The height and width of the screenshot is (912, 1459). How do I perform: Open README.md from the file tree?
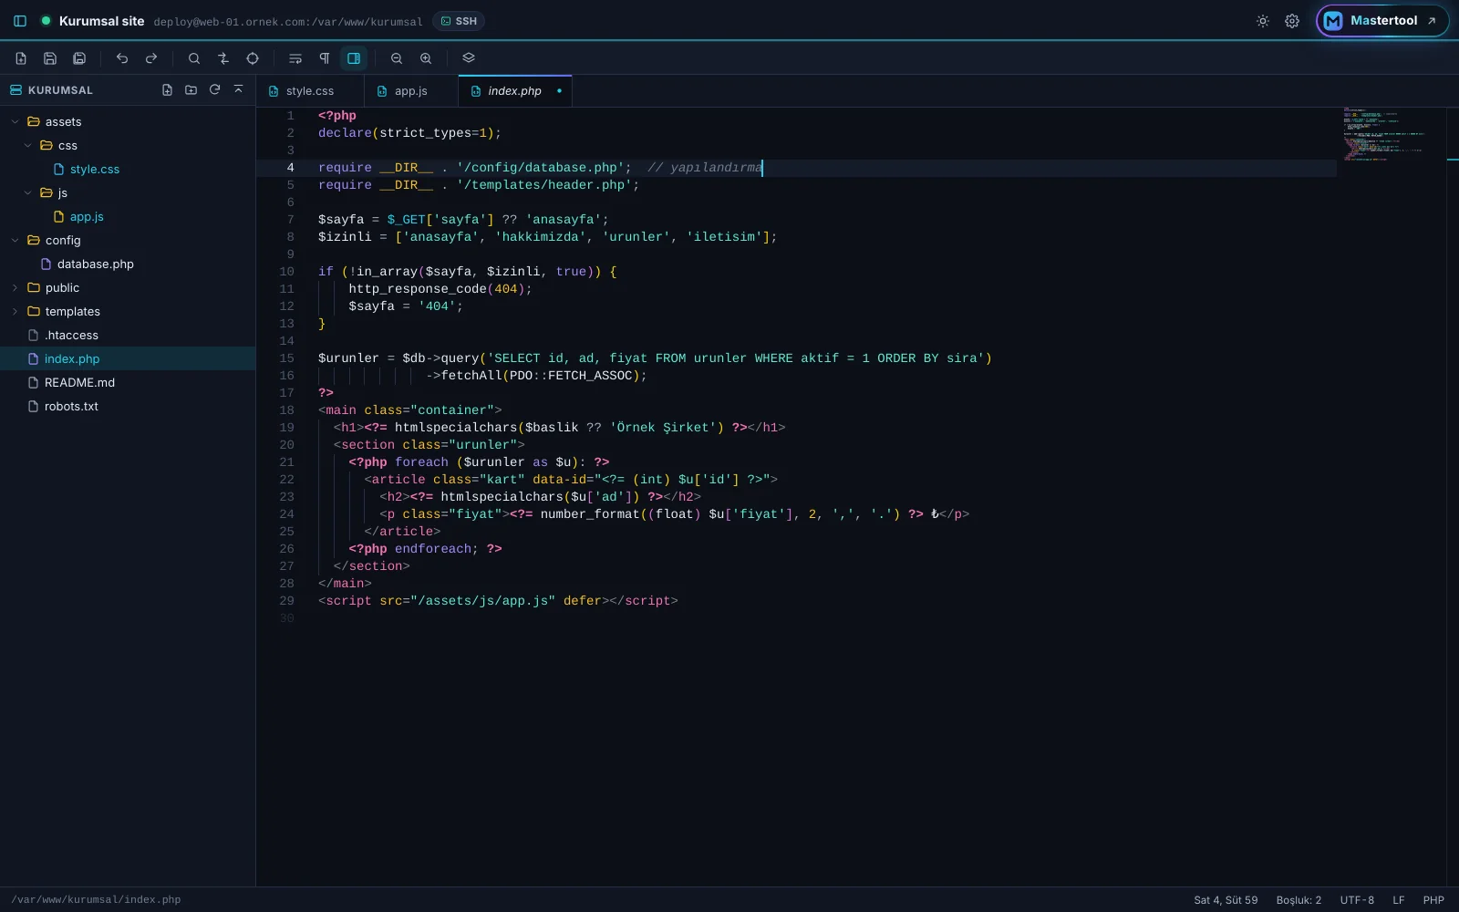pos(128,383)
